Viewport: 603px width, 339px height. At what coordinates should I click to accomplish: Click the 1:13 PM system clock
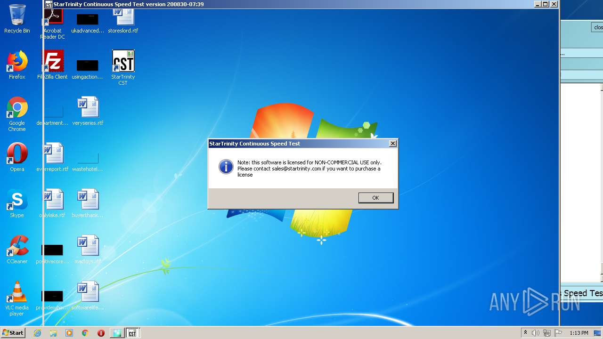(579, 333)
